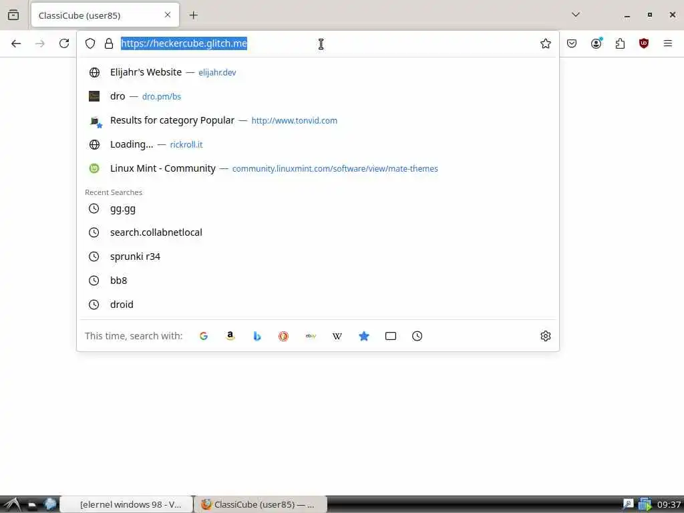Expand the list all tabs chevron
Viewport: 684px width, 513px height.
(x=576, y=15)
